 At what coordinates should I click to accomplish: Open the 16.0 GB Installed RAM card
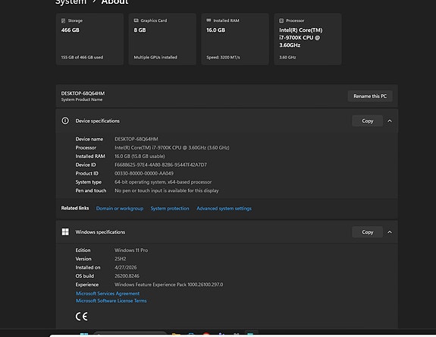tap(235, 39)
